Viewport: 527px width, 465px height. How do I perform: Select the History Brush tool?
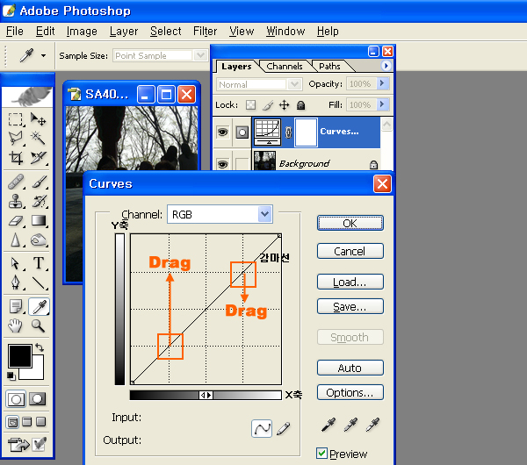[39, 202]
